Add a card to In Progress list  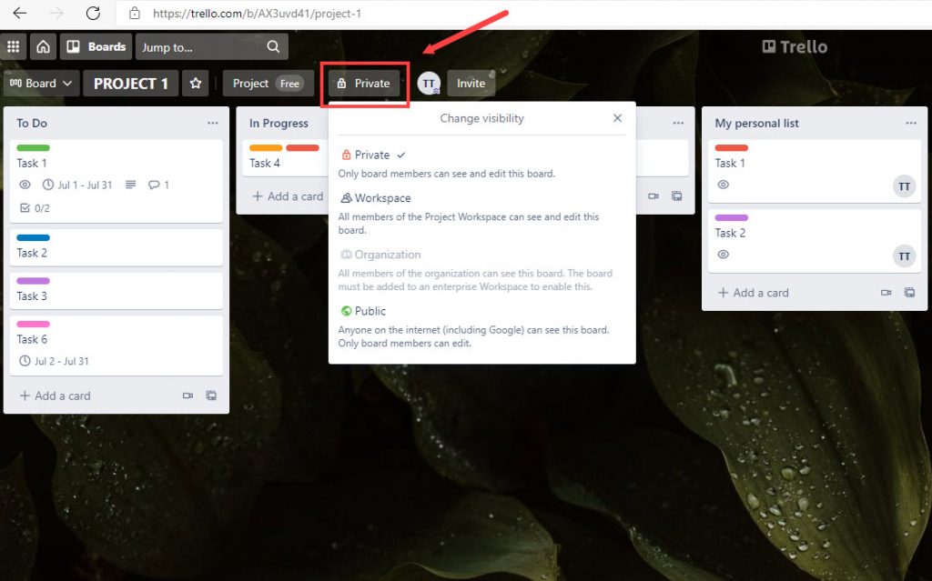(x=288, y=196)
